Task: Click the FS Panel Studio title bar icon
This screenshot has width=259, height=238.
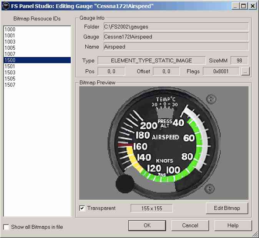Action: coord(6,6)
